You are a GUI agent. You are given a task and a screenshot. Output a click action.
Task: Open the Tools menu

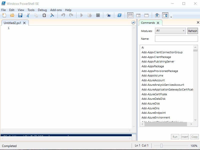[31, 10]
